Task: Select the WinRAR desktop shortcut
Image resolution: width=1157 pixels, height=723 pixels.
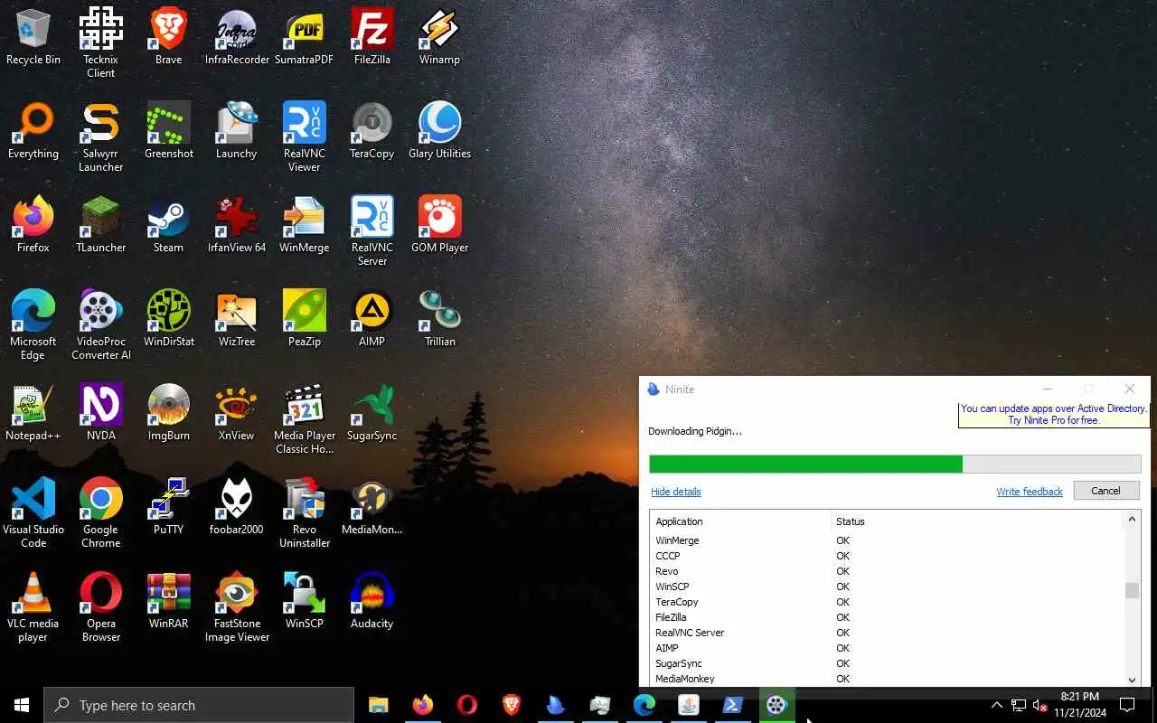Action: tap(168, 601)
